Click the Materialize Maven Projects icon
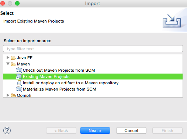The height and width of the screenshot is (139, 187). 19,89
